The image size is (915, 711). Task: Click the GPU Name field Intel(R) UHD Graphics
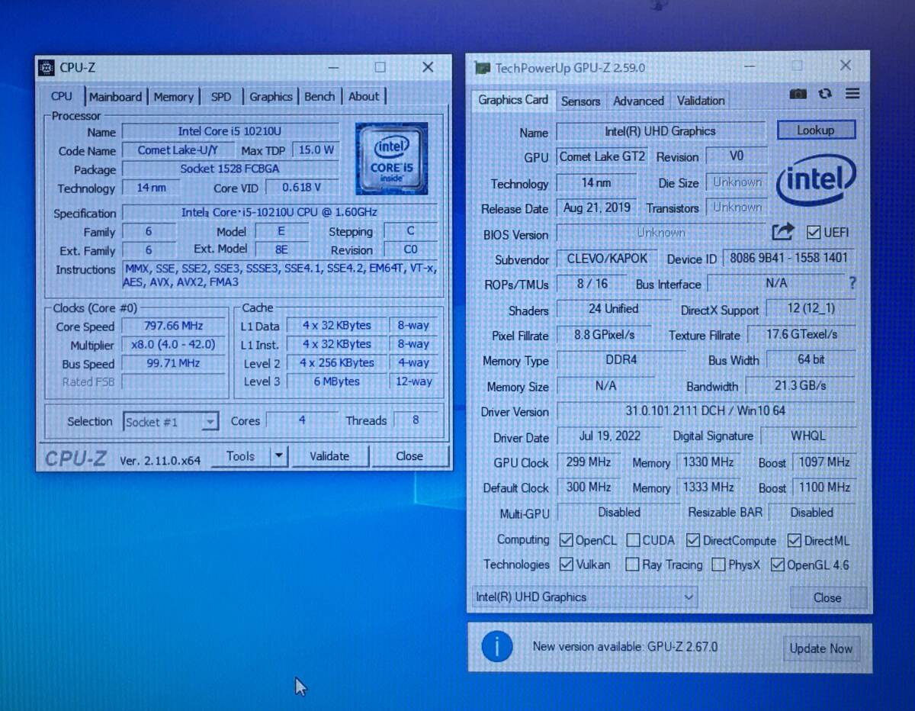click(660, 131)
